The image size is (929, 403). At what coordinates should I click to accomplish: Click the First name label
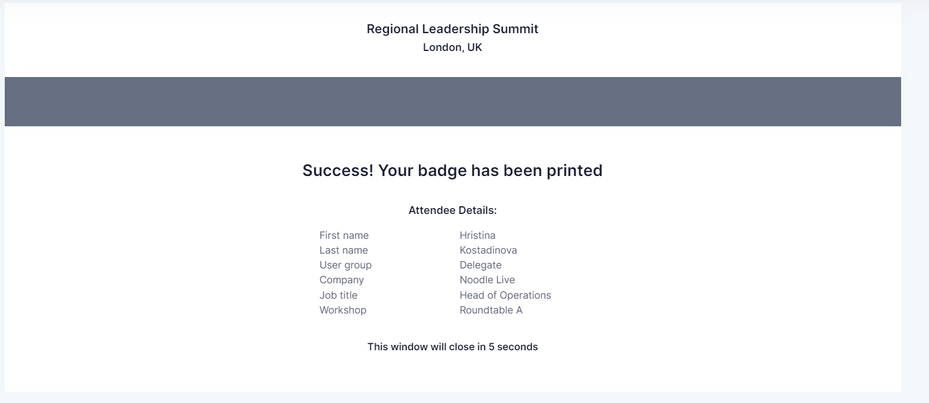point(344,235)
